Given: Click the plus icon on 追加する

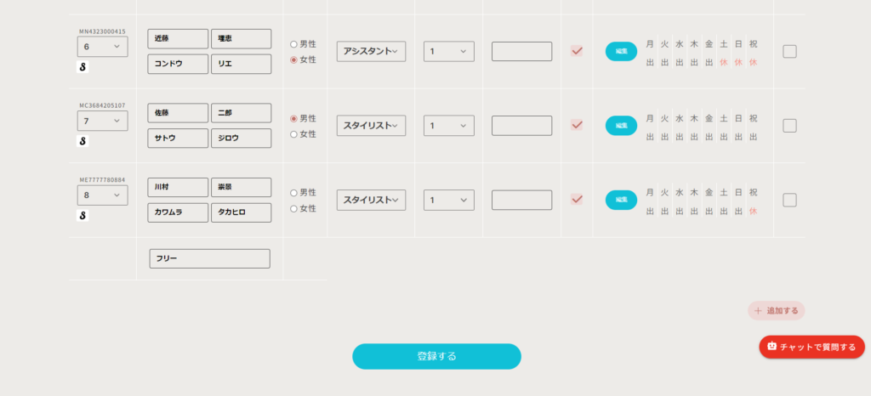Looking at the screenshot, I should click(758, 311).
